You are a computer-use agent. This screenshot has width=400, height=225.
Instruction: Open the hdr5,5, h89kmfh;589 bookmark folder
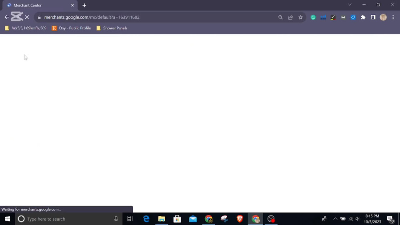point(26,28)
